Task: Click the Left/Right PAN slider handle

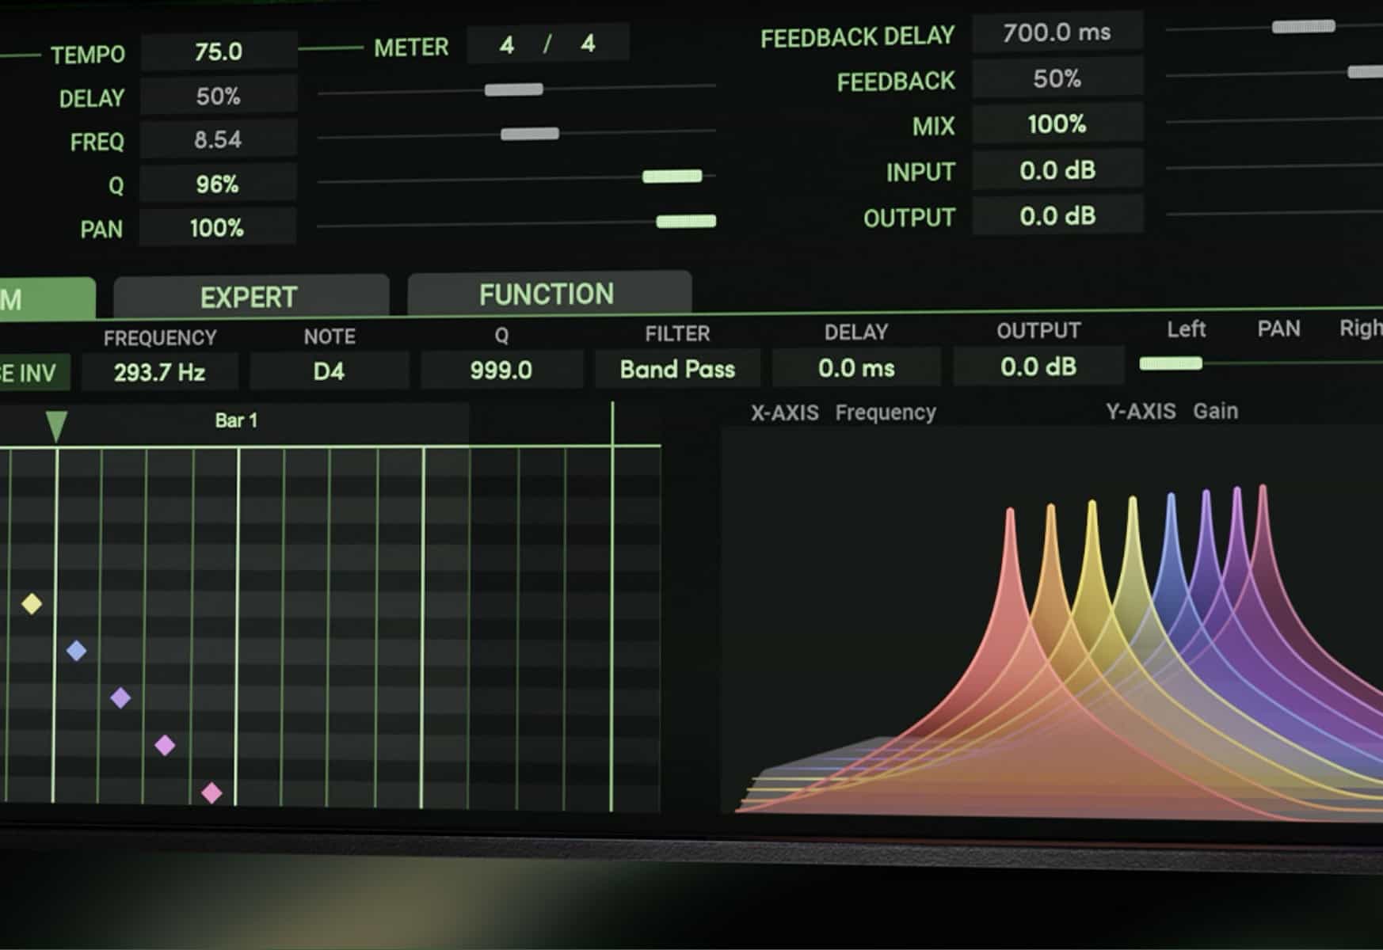Action: (x=1170, y=363)
